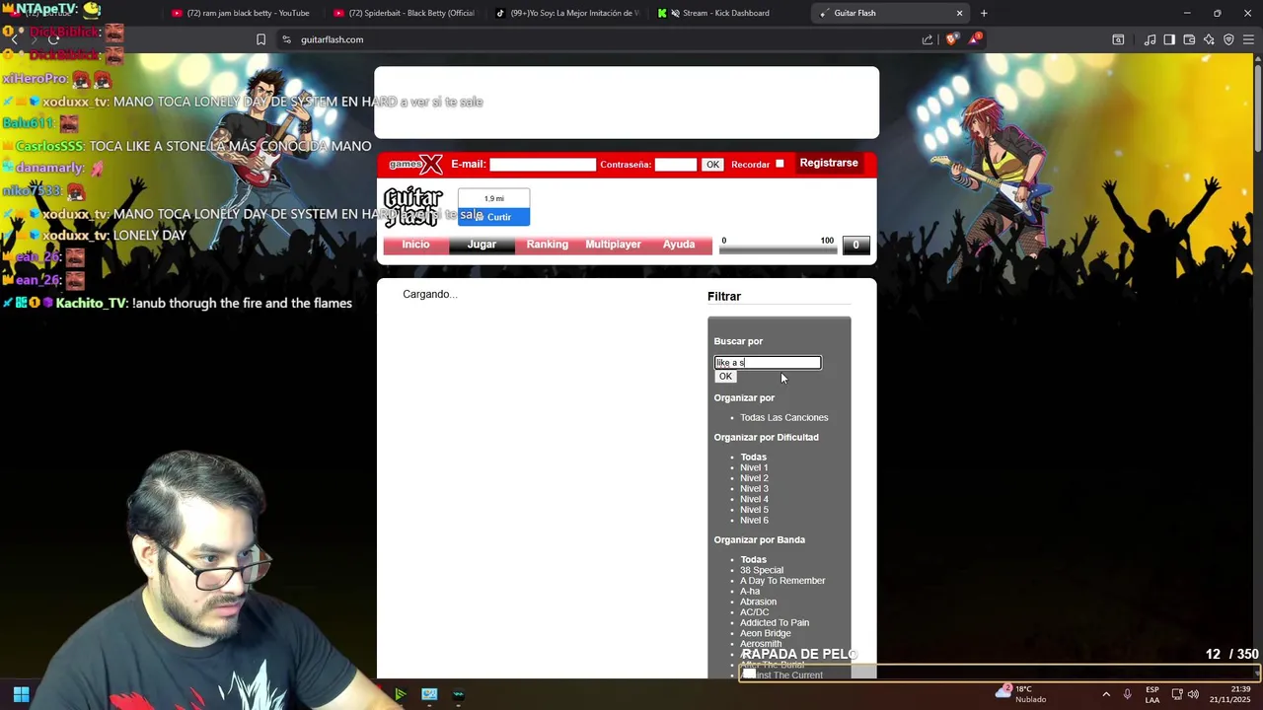Open a new browser tab with plus
Screen dimensions: 1263x710
coord(984,13)
